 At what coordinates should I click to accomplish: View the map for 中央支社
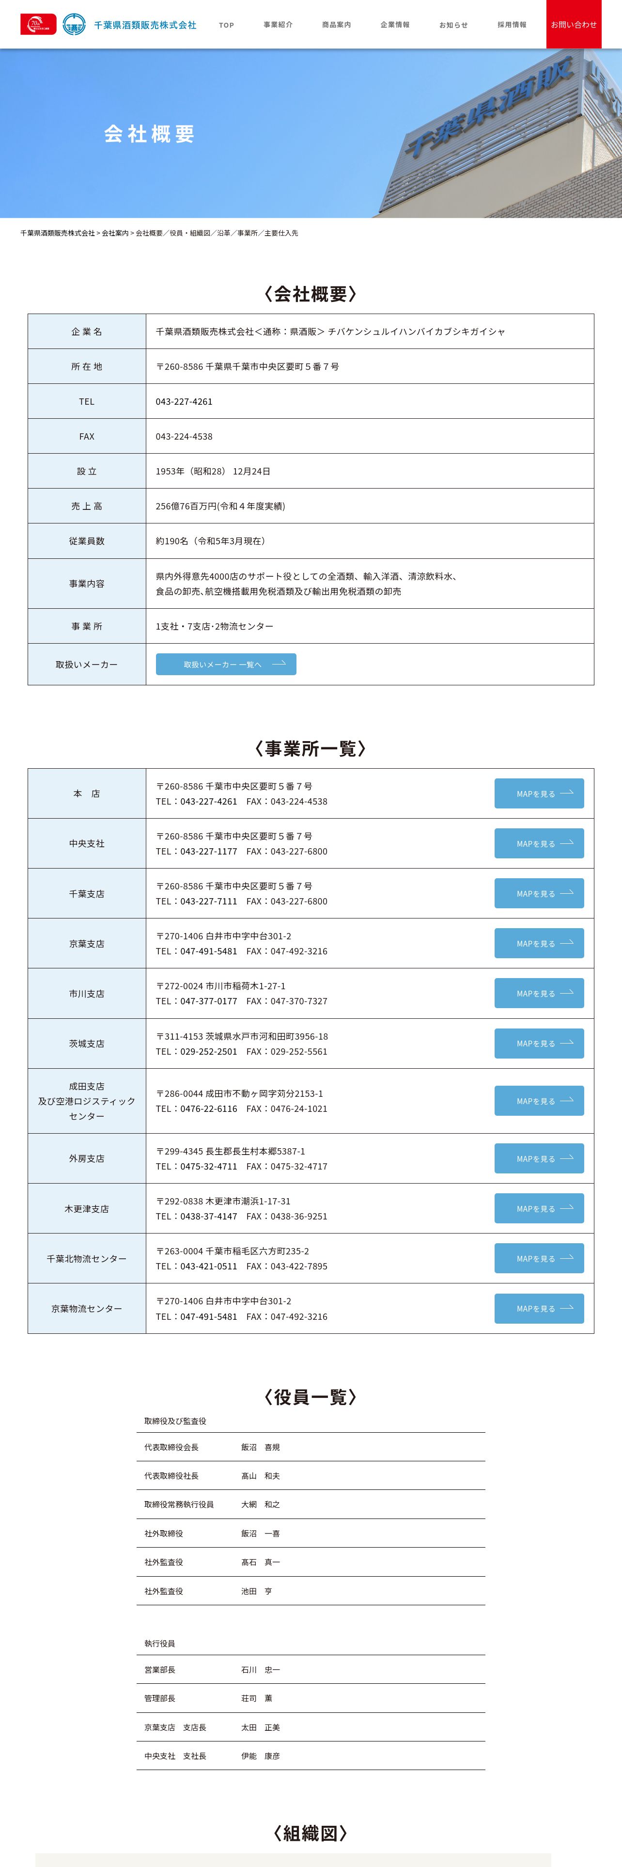tap(539, 844)
